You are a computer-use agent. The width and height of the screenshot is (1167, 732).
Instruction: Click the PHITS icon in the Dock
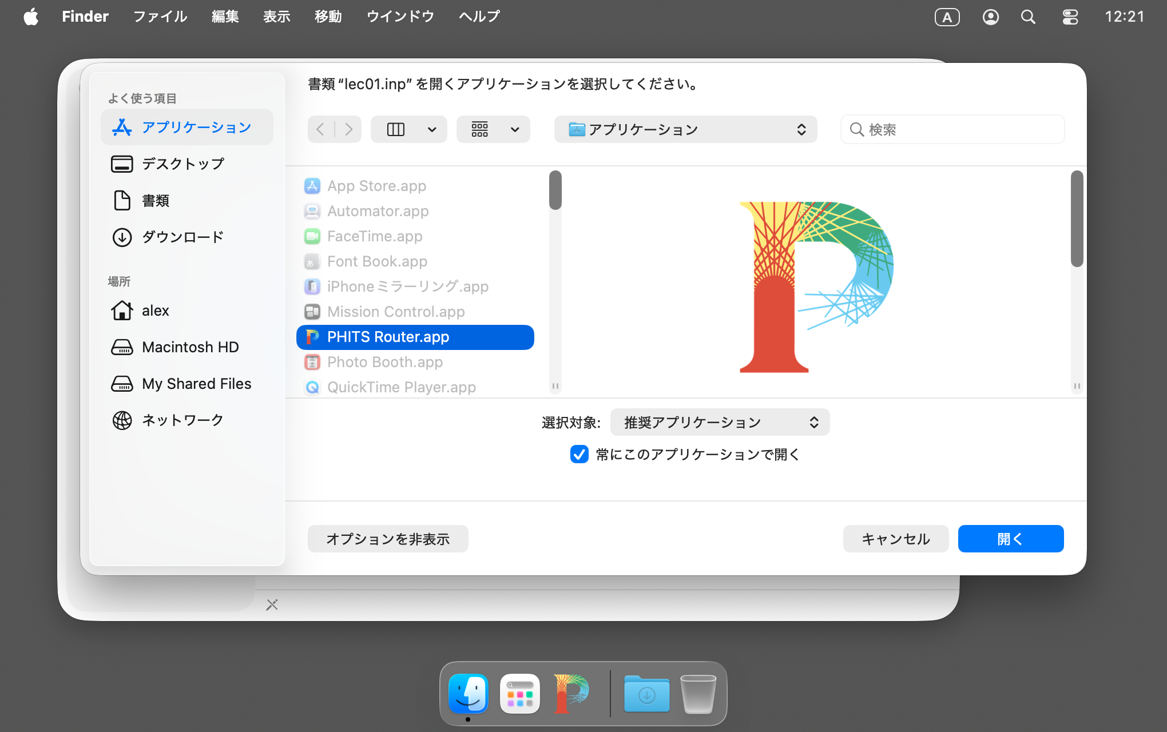click(571, 694)
